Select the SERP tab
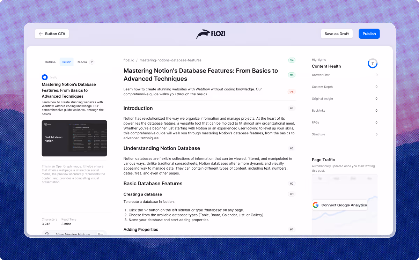The height and width of the screenshot is (260, 419). (66, 62)
